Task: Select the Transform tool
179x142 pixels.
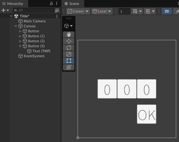Action: click(x=69, y=67)
